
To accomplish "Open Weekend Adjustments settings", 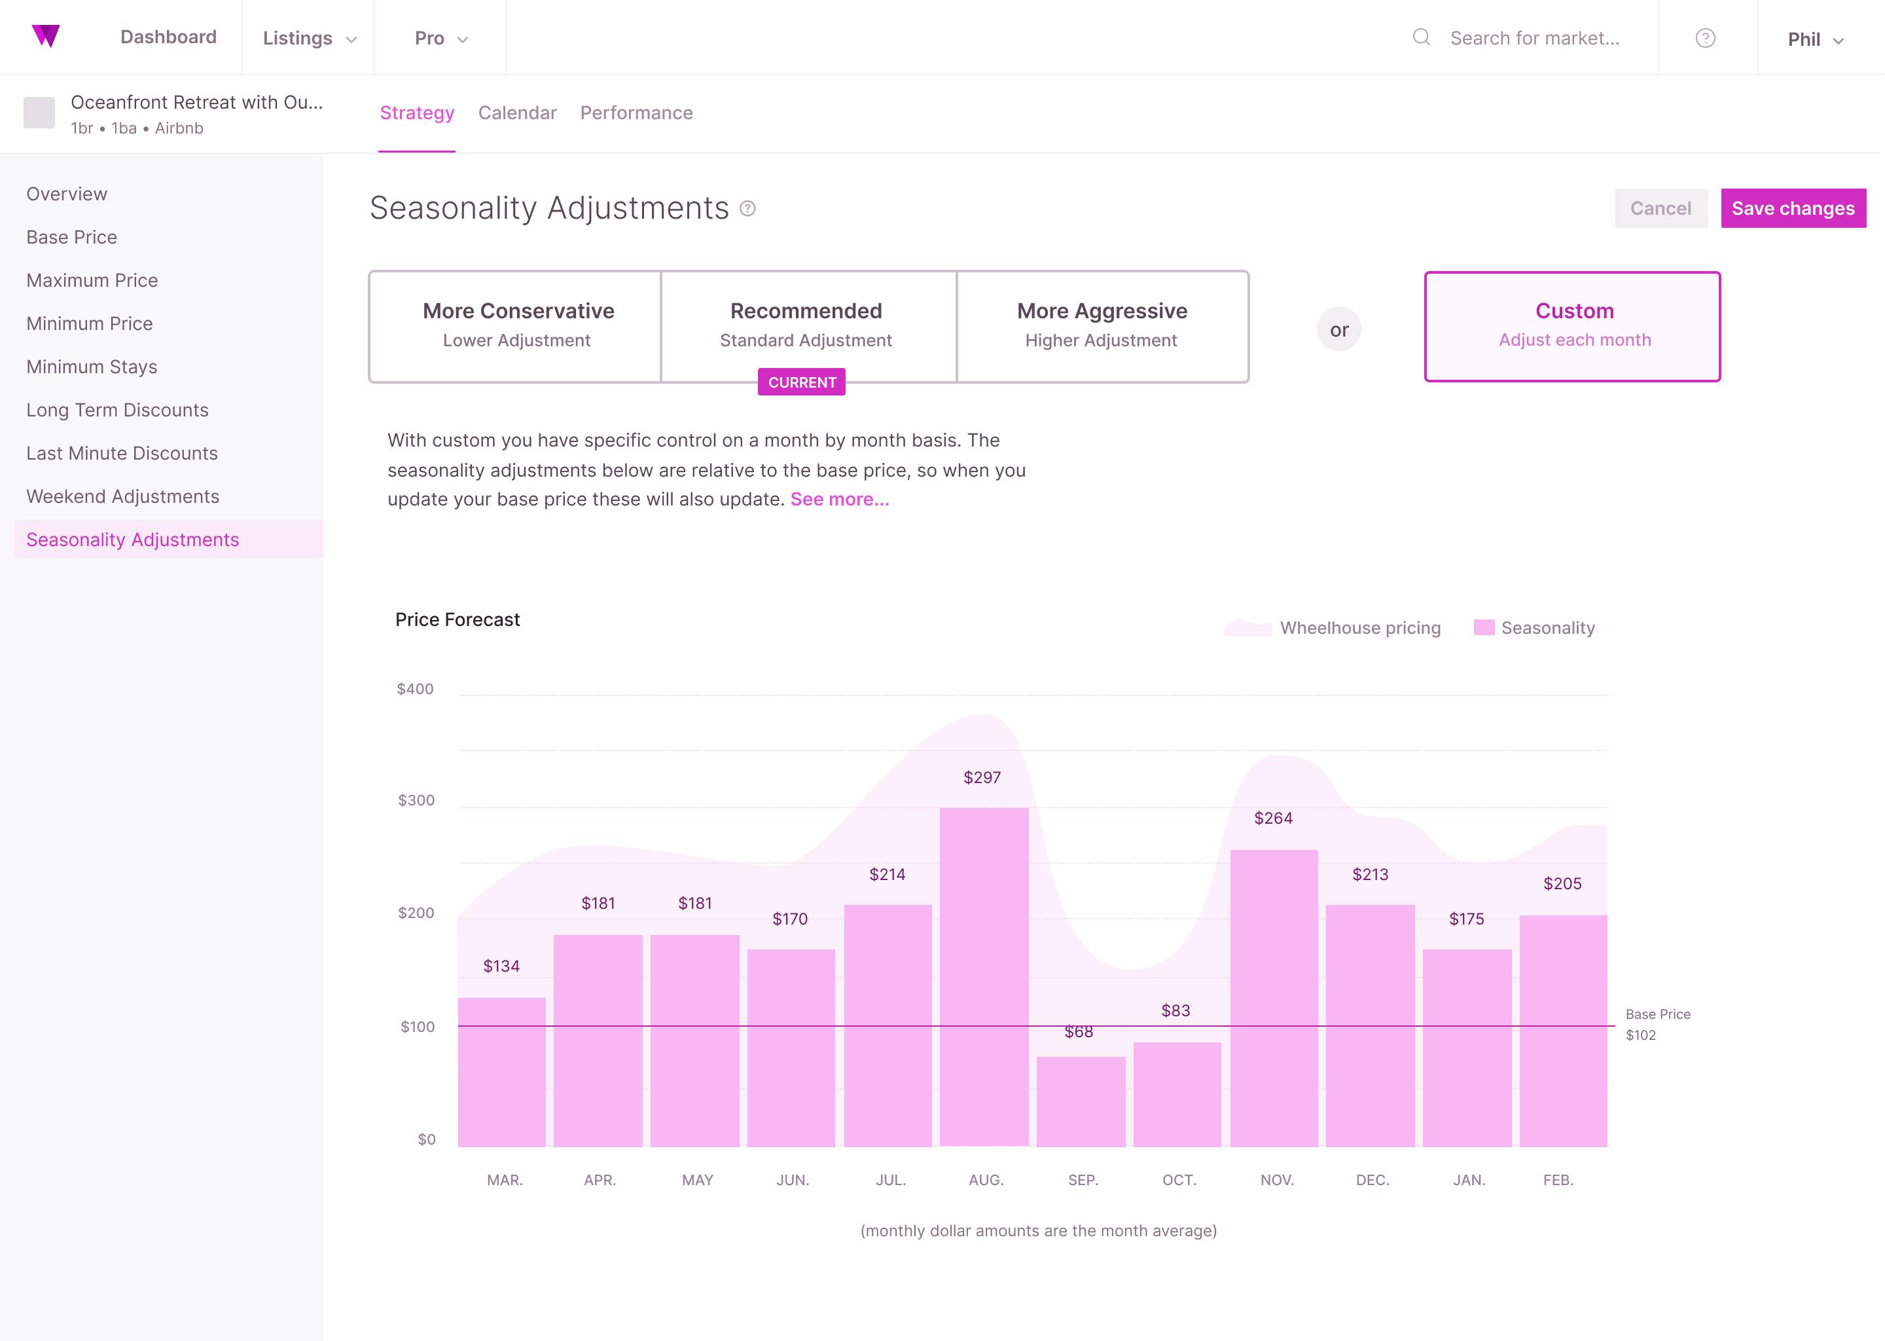I will tap(123, 496).
